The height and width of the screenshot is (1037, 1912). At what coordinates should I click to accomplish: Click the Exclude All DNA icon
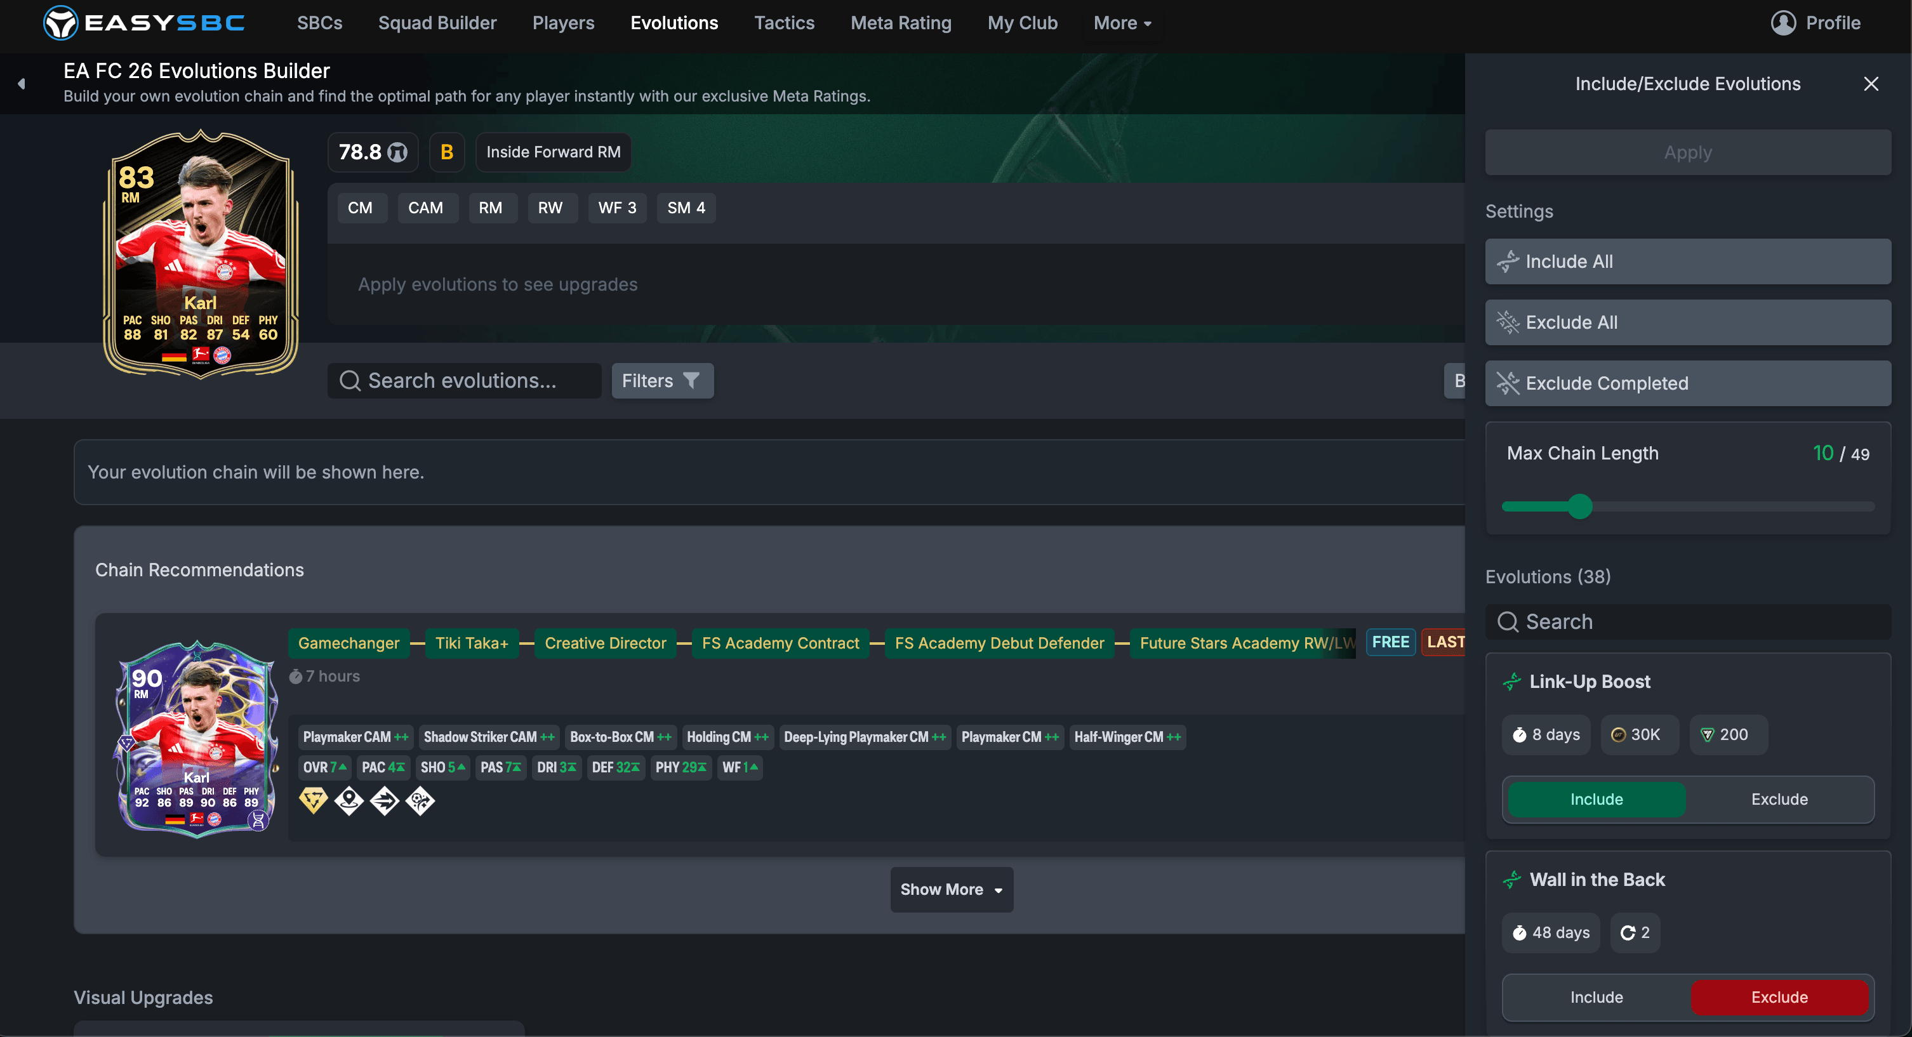(x=1508, y=322)
